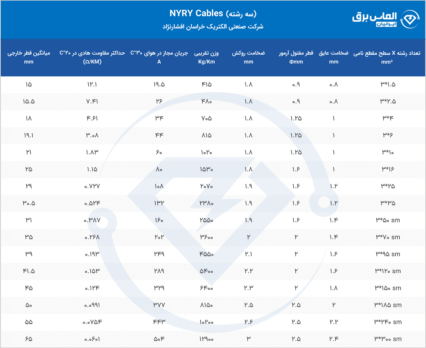This screenshot has width=426, height=348.
Task: Click the resistance value ۰.۱۹۳
Action: click(92, 254)
